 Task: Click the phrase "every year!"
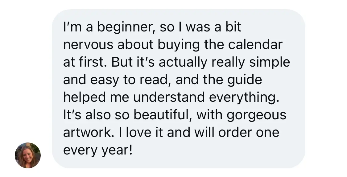pos(98,150)
